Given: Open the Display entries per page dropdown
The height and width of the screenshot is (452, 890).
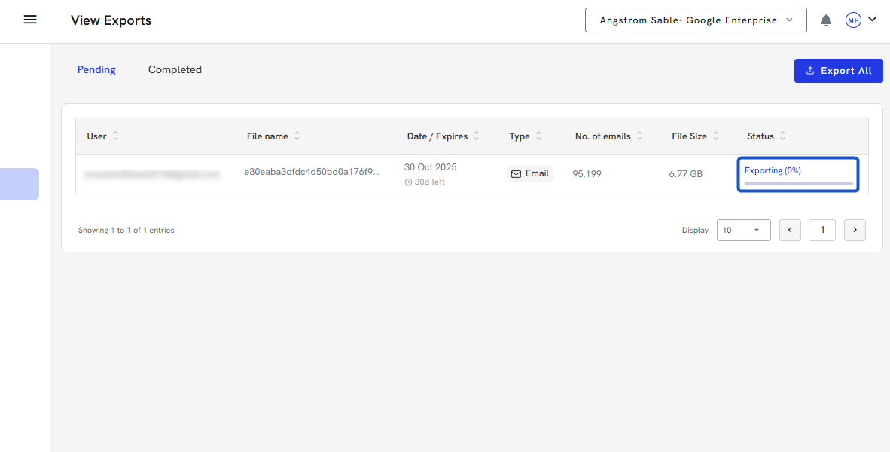Looking at the screenshot, I should (743, 230).
